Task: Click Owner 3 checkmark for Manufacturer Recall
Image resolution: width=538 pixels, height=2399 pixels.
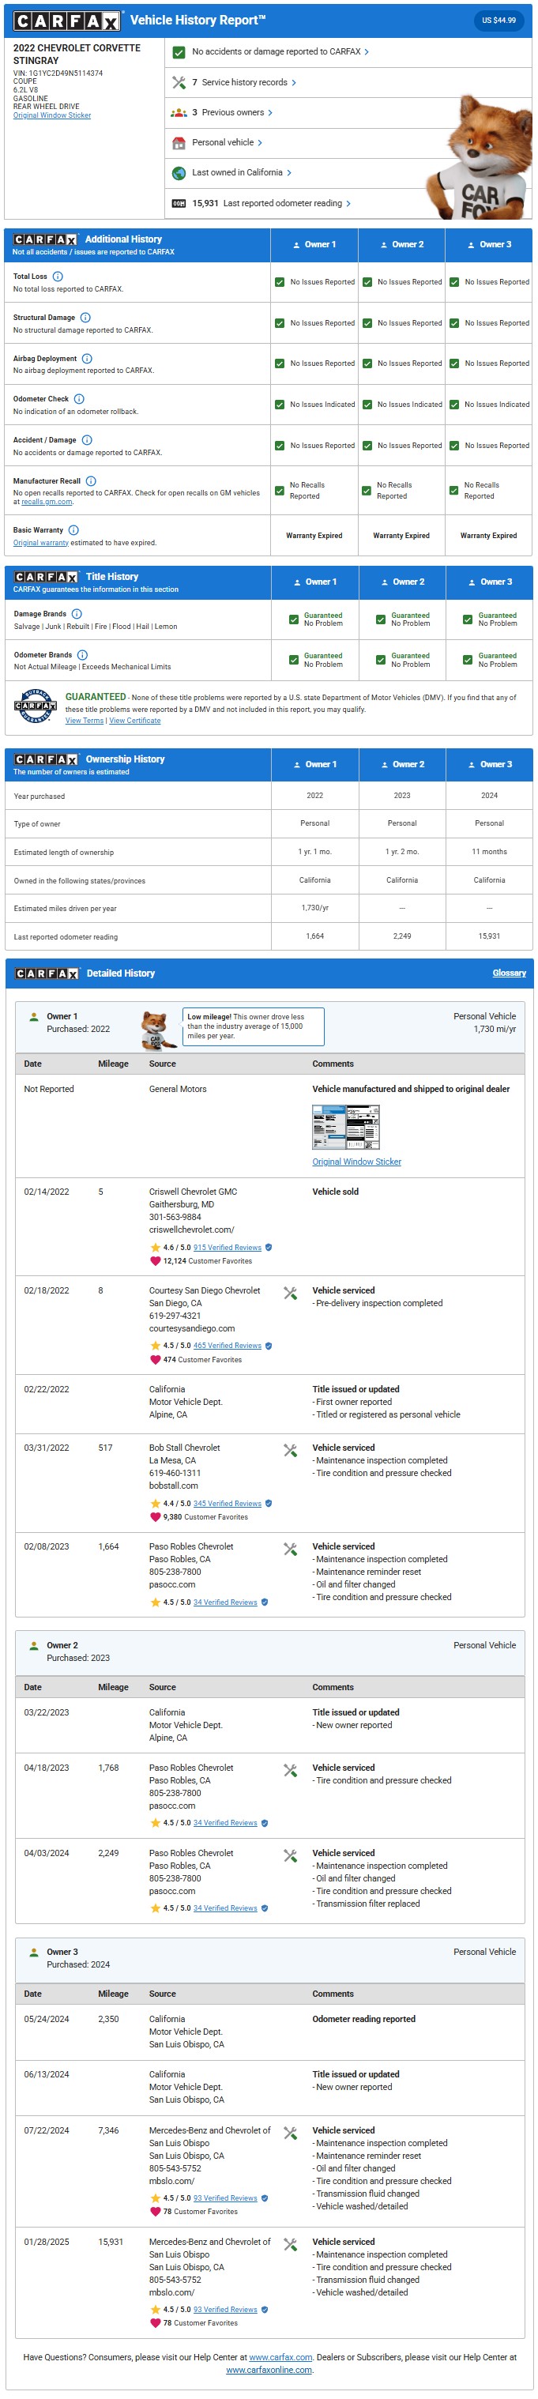Action: coord(453,490)
